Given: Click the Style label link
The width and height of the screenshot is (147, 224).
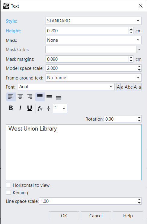Looking at the screenshot, I should (11, 21).
